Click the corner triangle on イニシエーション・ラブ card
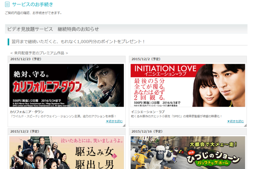 (245, 125)
